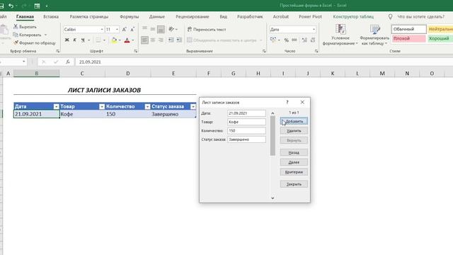
Task: Center text horizontally
Action: [153, 40]
